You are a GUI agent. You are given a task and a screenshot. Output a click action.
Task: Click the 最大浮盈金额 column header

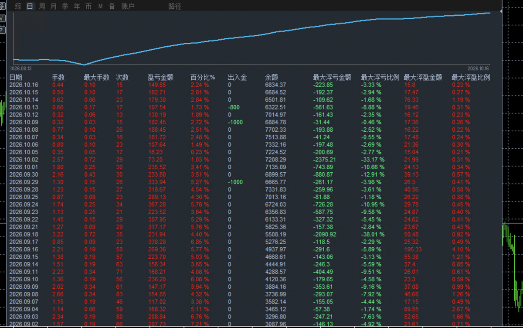click(423, 77)
